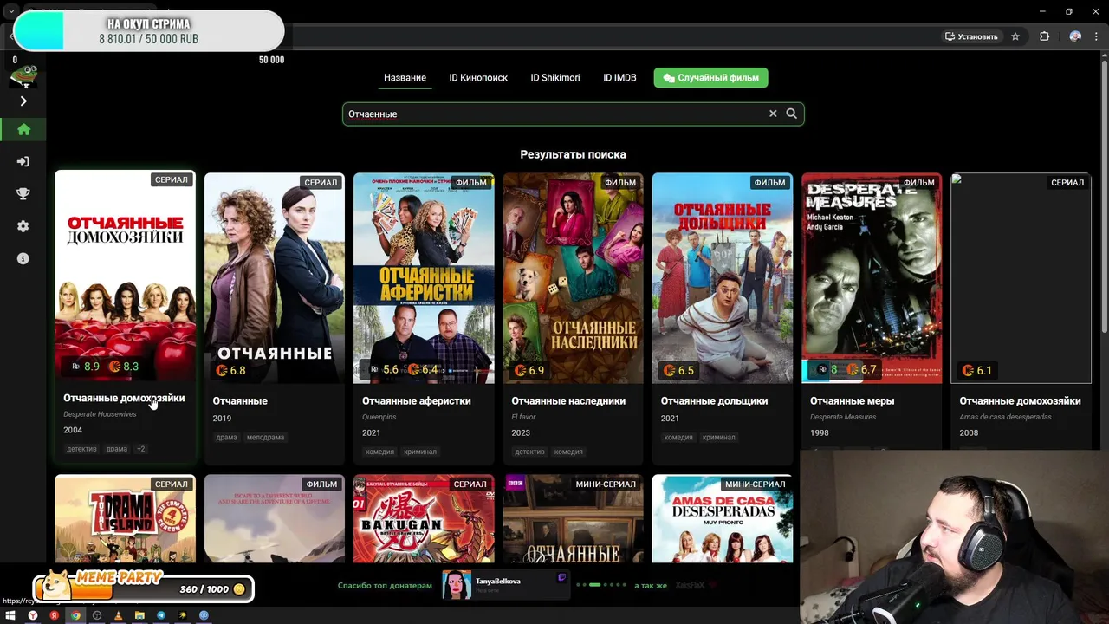Click the login icon in the sidebar

23,161
